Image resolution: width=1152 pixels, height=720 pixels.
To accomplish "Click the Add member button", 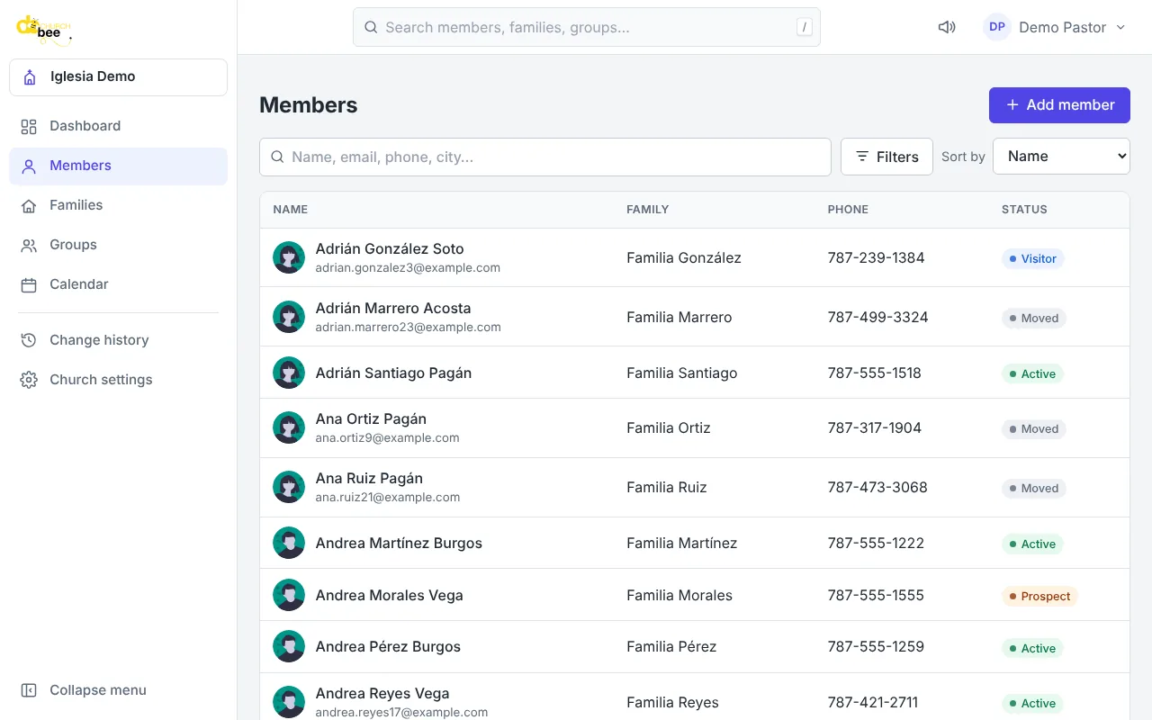I will pos(1059,105).
